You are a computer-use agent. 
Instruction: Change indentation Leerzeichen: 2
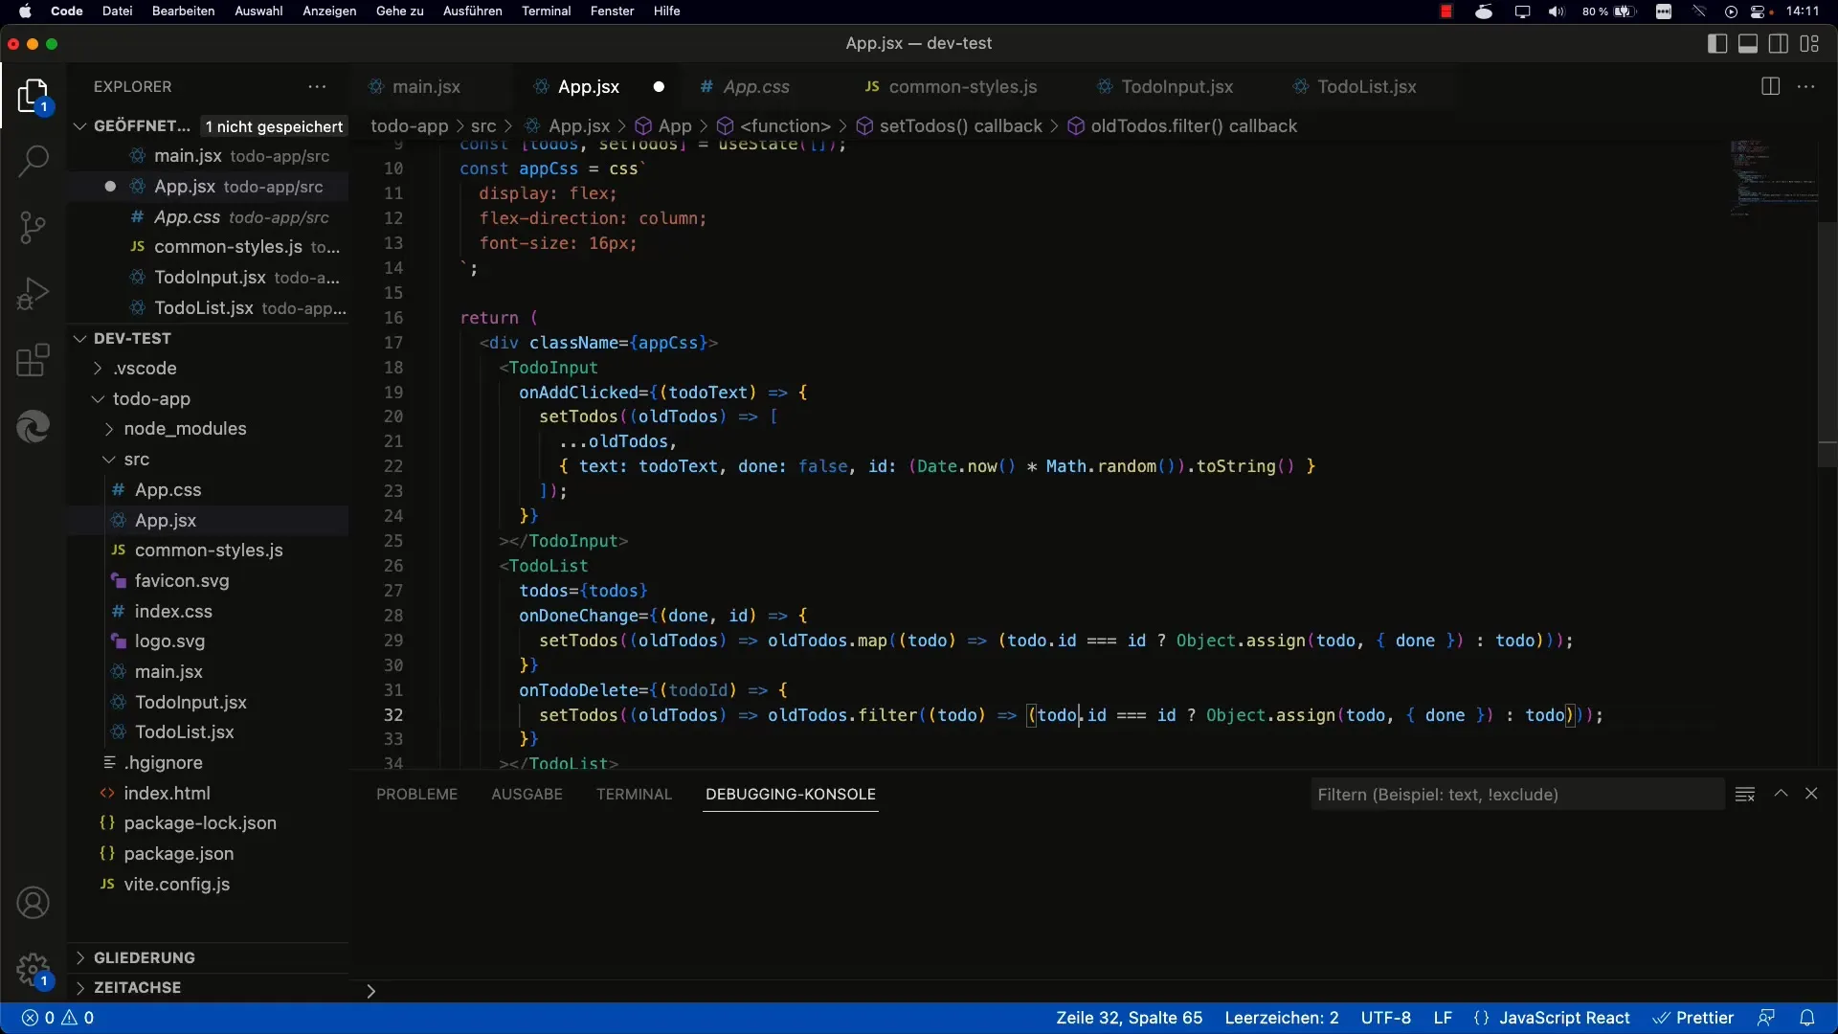1282,1018
